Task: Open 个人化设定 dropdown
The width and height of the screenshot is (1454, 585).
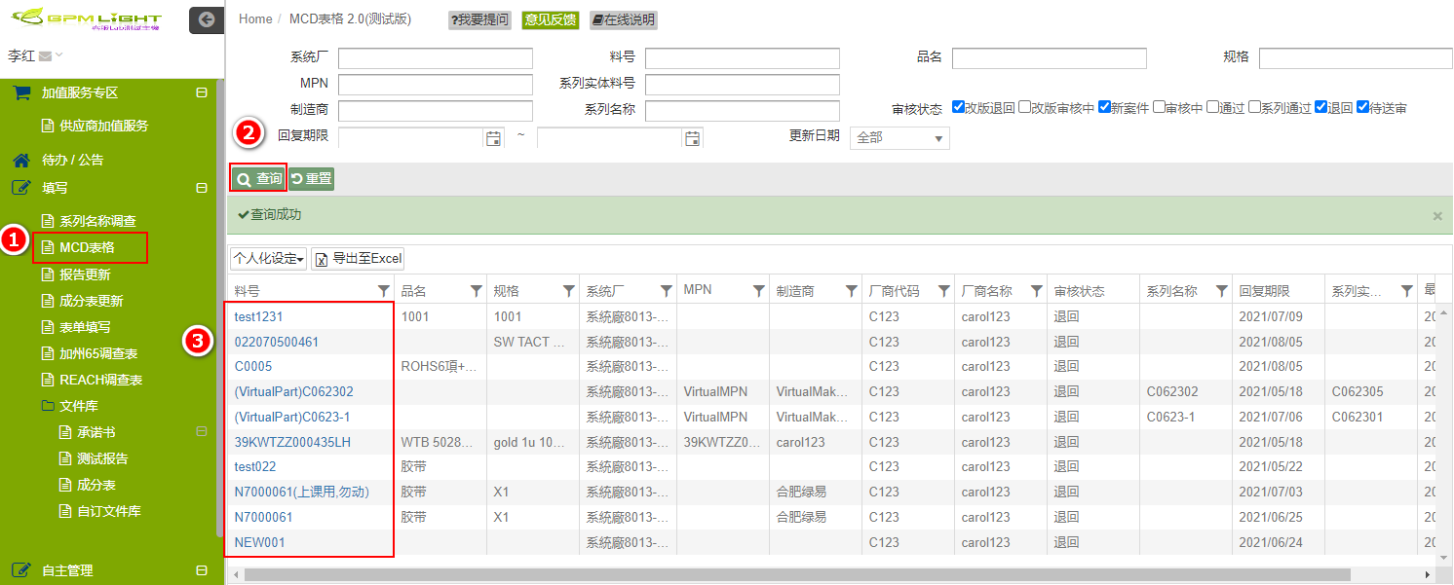Action: click(x=269, y=259)
